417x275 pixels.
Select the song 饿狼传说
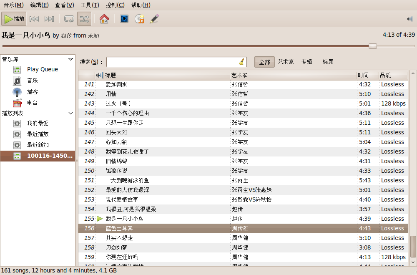click(243, 171)
